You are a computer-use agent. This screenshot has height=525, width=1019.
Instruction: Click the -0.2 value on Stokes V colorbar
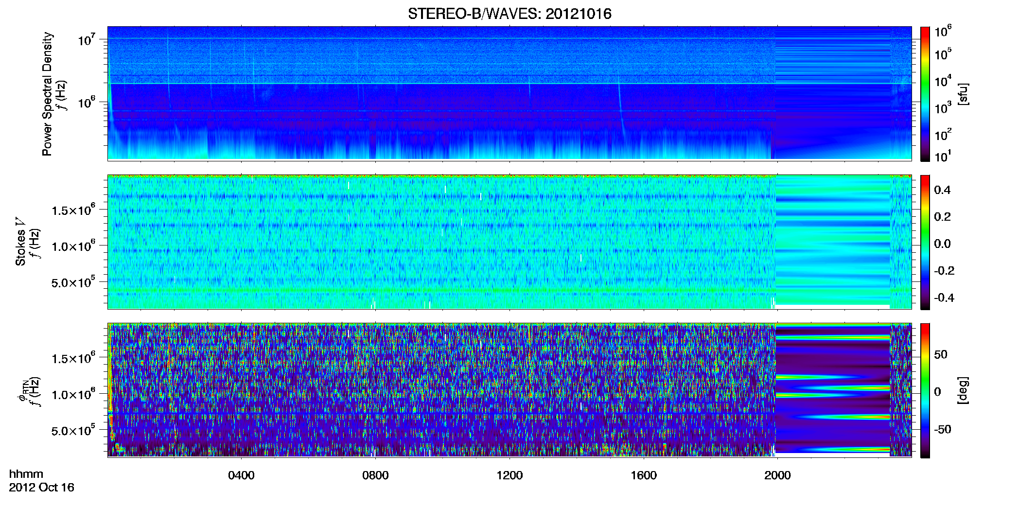944,271
